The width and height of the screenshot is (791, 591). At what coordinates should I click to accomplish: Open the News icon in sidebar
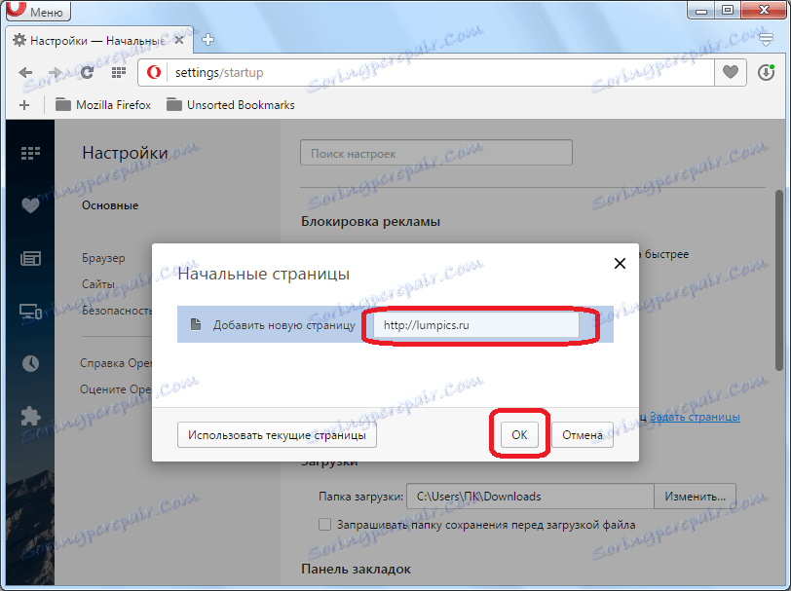tap(30, 259)
